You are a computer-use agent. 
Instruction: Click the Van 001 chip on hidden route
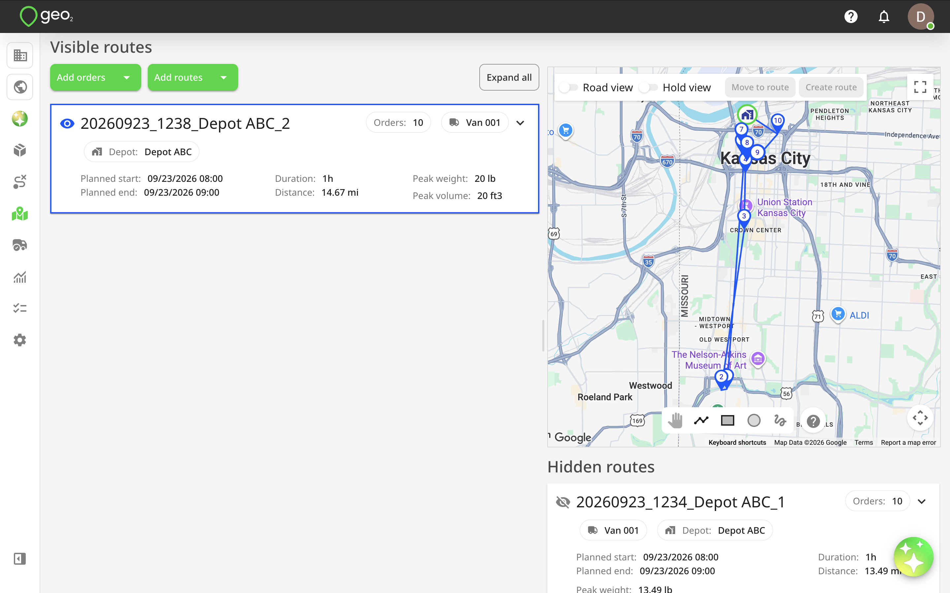(613, 530)
